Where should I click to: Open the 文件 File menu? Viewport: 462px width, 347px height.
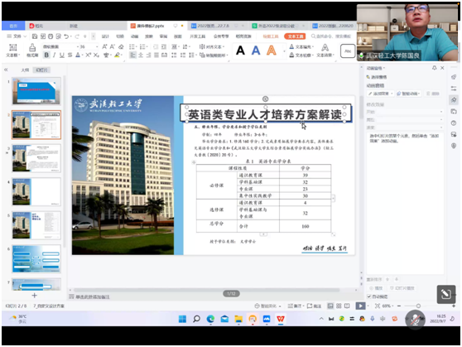click(17, 36)
